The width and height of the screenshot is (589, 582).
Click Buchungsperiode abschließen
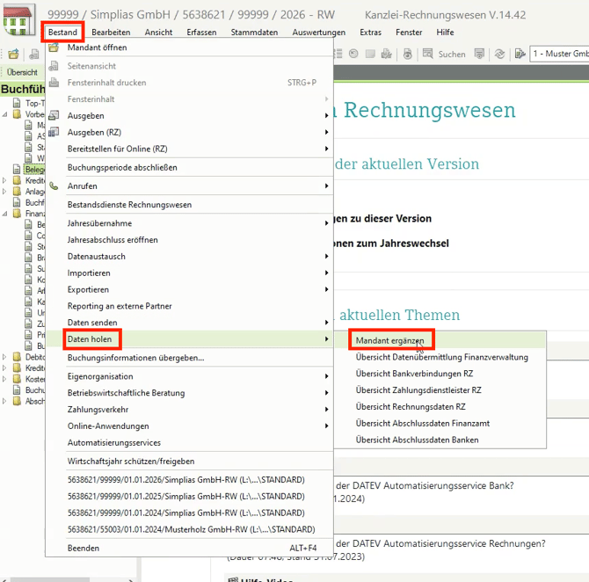coord(122,167)
